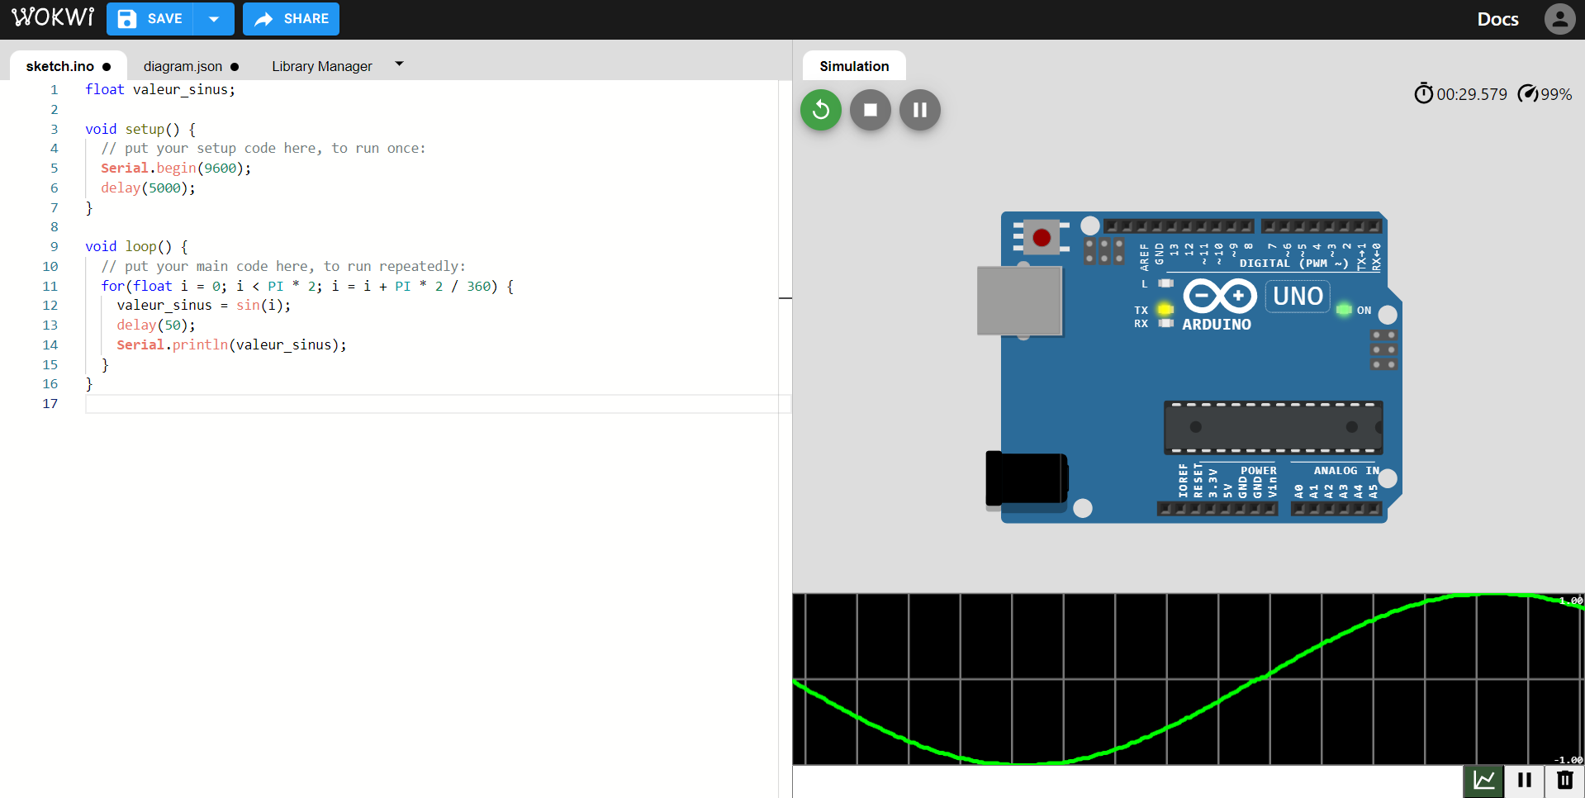Screen dimensions: 1585x798
Task: Click the DIGITAL (PWM ~) label
Action: [1293, 264]
